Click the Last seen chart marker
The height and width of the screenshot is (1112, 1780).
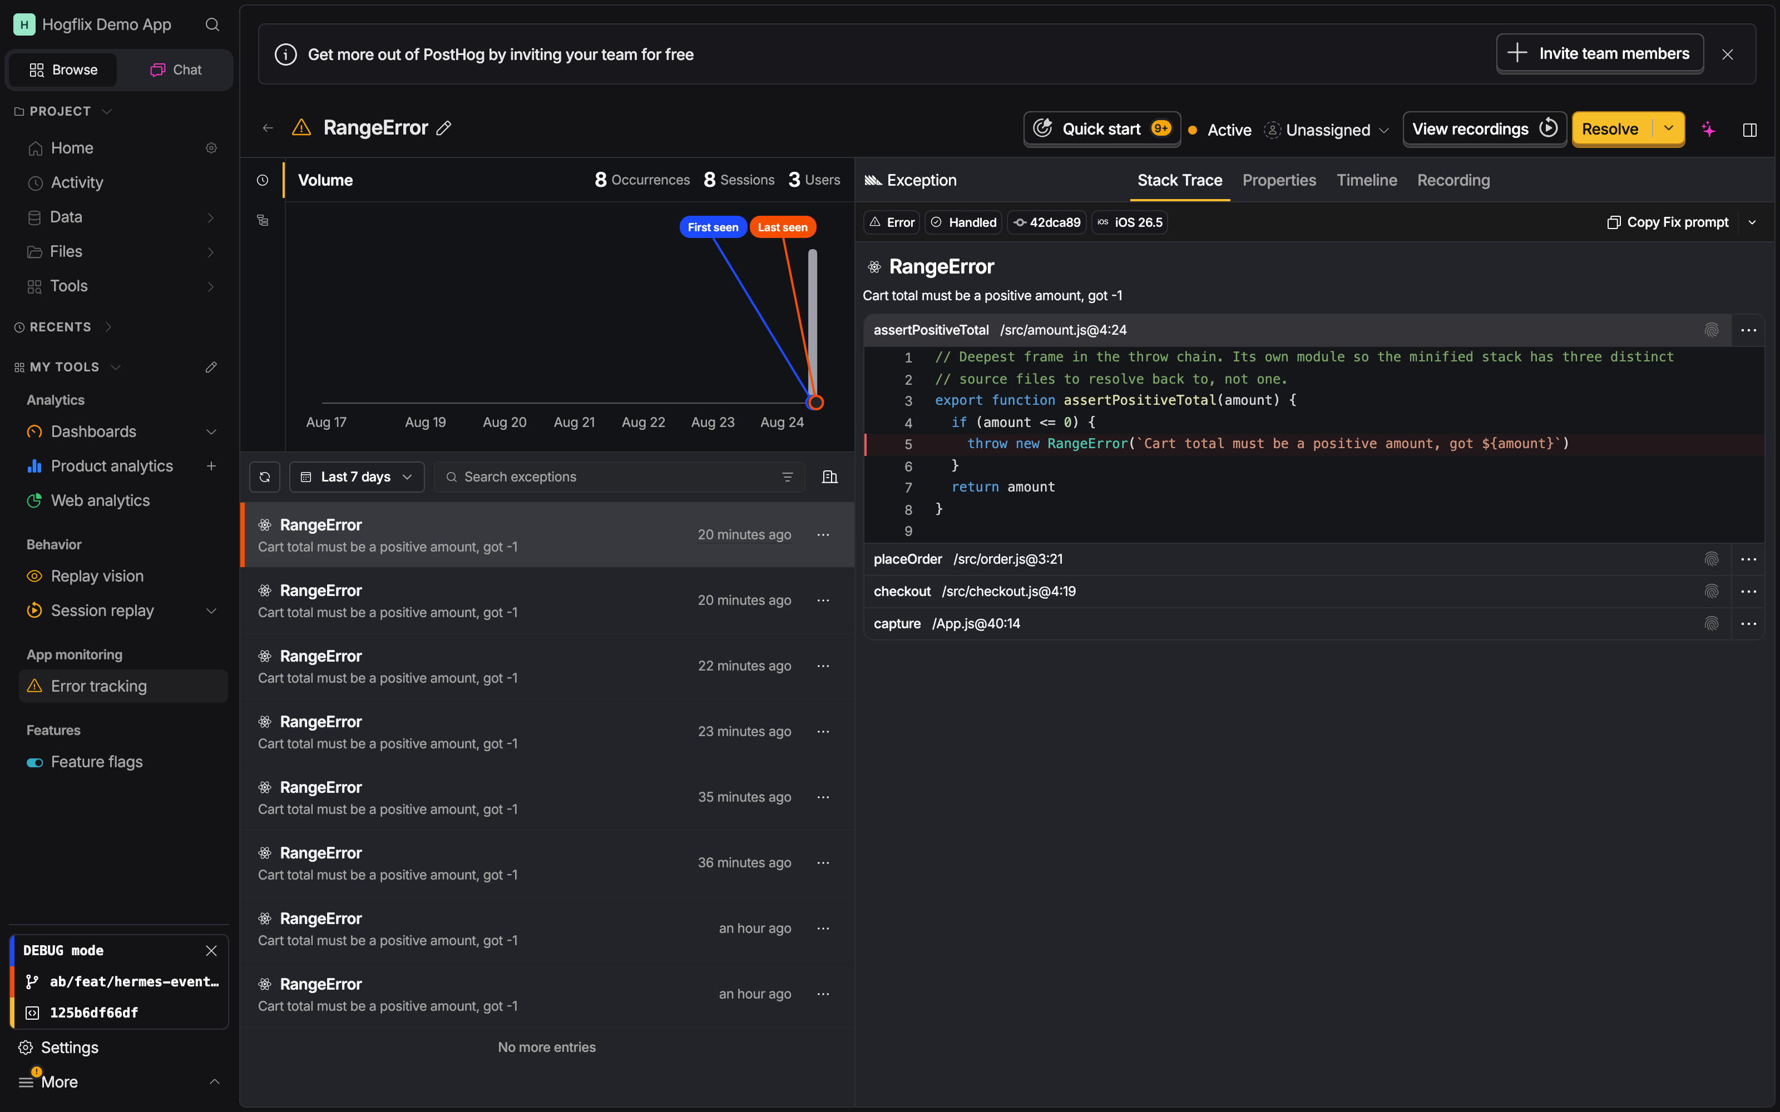click(783, 227)
